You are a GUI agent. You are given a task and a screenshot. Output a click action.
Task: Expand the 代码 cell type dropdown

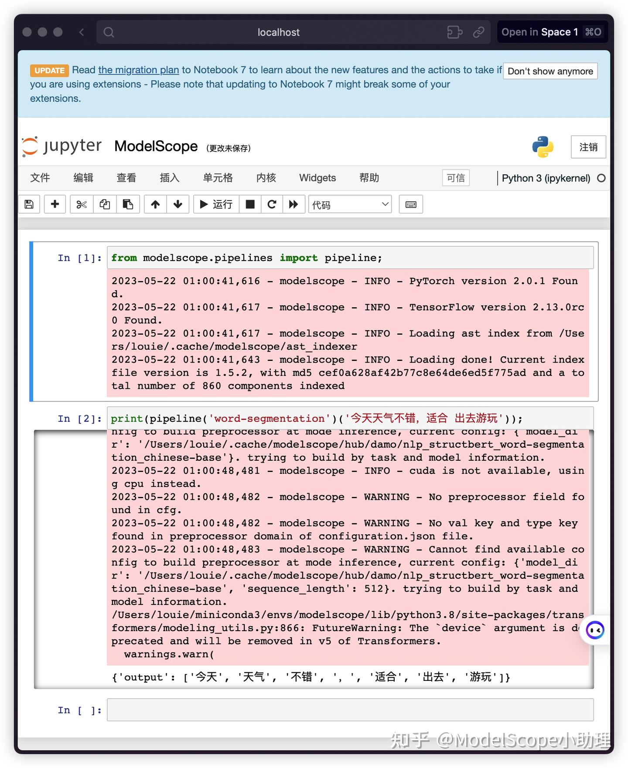[350, 204]
